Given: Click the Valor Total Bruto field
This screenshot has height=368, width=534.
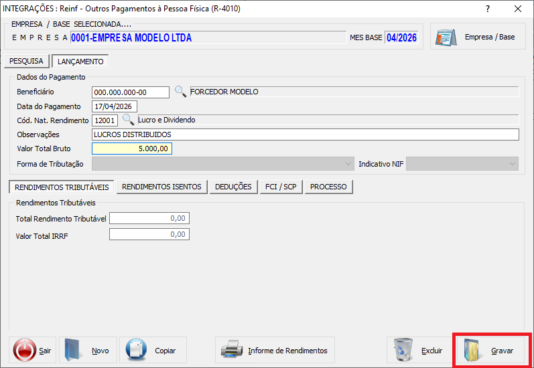Looking at the screenshot, I should [x=131, y=149].
